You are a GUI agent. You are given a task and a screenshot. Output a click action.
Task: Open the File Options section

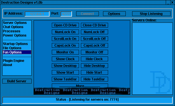[x=17, y=48]
